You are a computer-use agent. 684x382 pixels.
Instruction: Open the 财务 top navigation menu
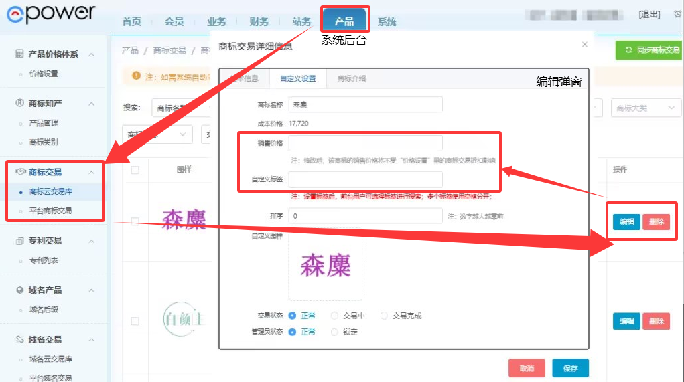coord(259,21)
